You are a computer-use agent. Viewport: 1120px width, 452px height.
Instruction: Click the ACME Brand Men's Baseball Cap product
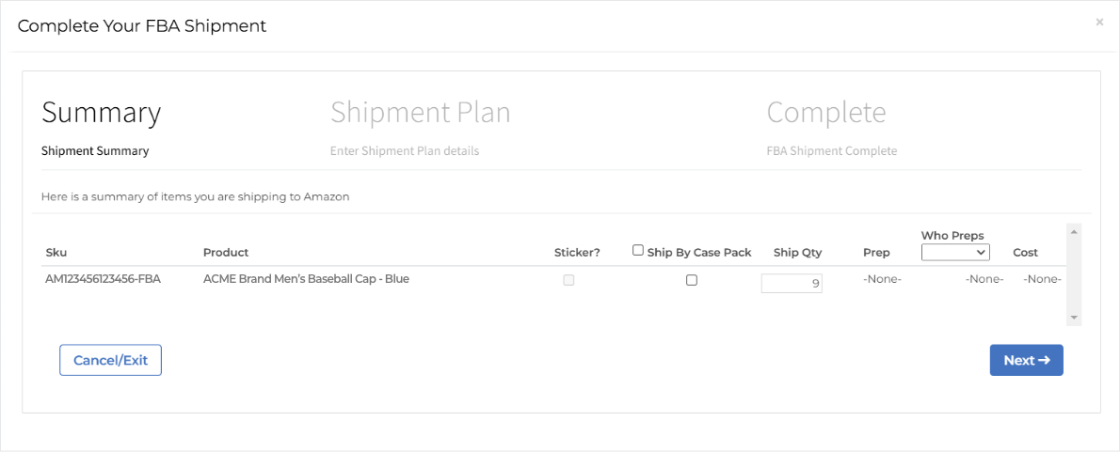click(x=306, y=279)
